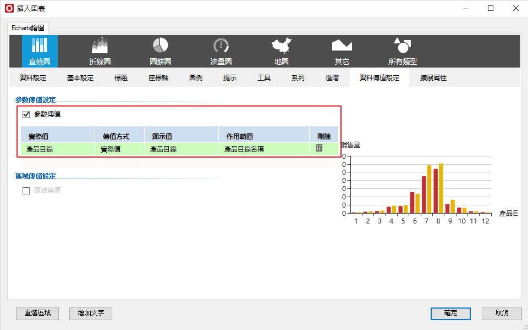Switch to the 資料設定 tab

[33, 78]
